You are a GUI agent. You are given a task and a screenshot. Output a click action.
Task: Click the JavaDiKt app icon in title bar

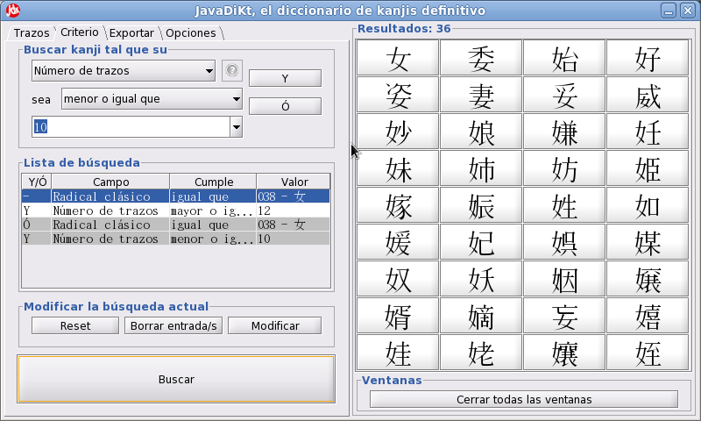click(13, 10)
